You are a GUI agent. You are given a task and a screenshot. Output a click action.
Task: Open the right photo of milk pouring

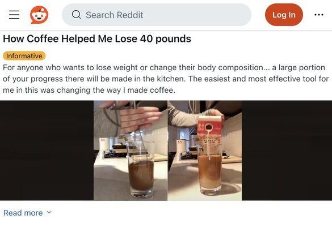(205, 150)
